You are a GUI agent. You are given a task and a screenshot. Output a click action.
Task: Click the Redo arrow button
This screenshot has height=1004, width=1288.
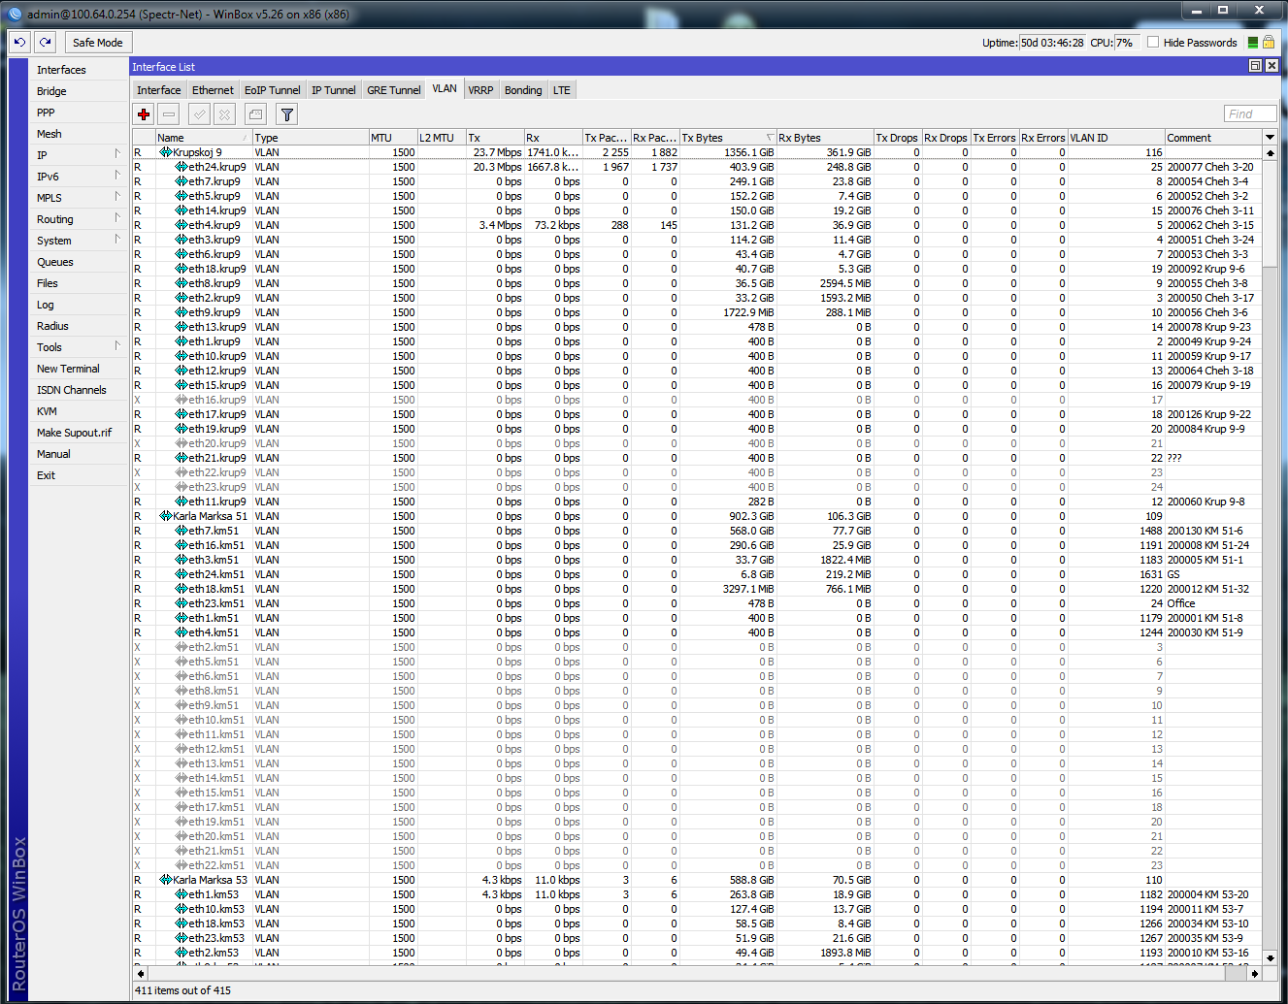[x=45, y=42]
